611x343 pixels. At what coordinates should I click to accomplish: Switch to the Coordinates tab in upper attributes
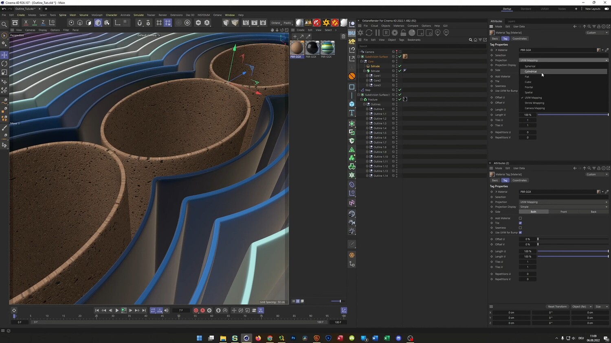pyautogui.click(x=519, y=39)
